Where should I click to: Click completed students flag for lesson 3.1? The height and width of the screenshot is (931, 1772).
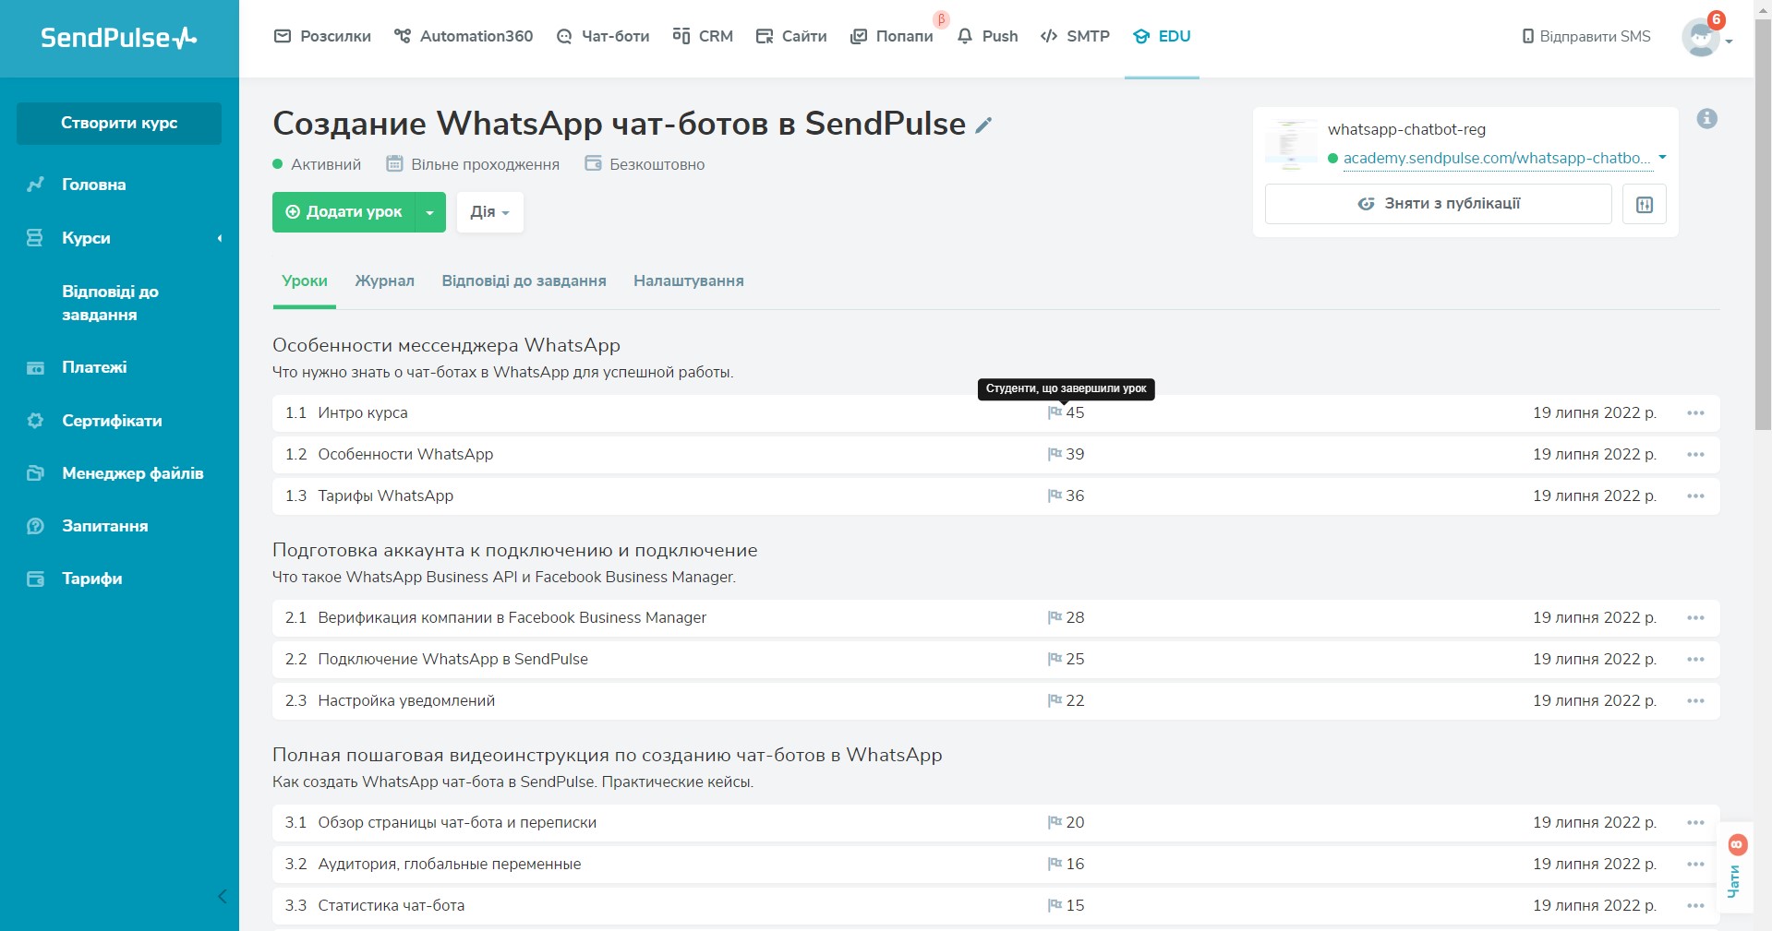point(1055,822)
